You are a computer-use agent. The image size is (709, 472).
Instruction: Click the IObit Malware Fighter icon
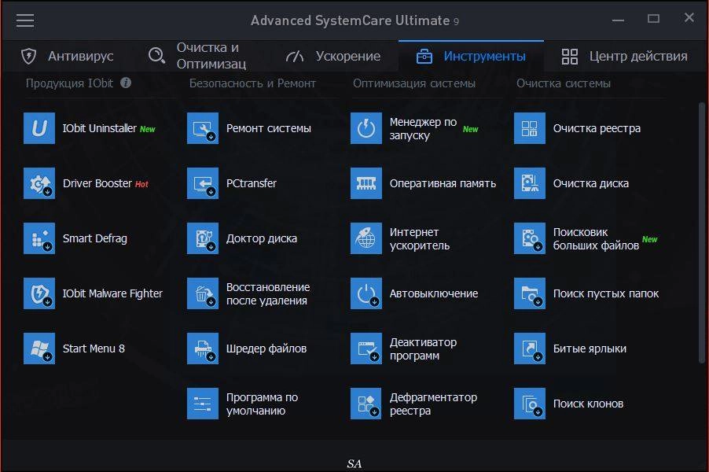pos(39,293)
